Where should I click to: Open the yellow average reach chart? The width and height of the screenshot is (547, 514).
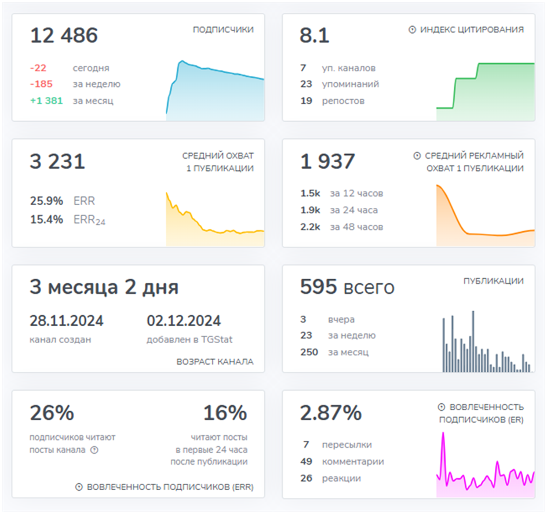215,219
